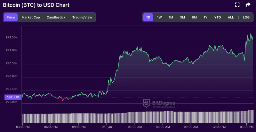Viewport: 256px width, 132px height.
Task: Click the 03:00 AM time label
Action: (135, 127)
